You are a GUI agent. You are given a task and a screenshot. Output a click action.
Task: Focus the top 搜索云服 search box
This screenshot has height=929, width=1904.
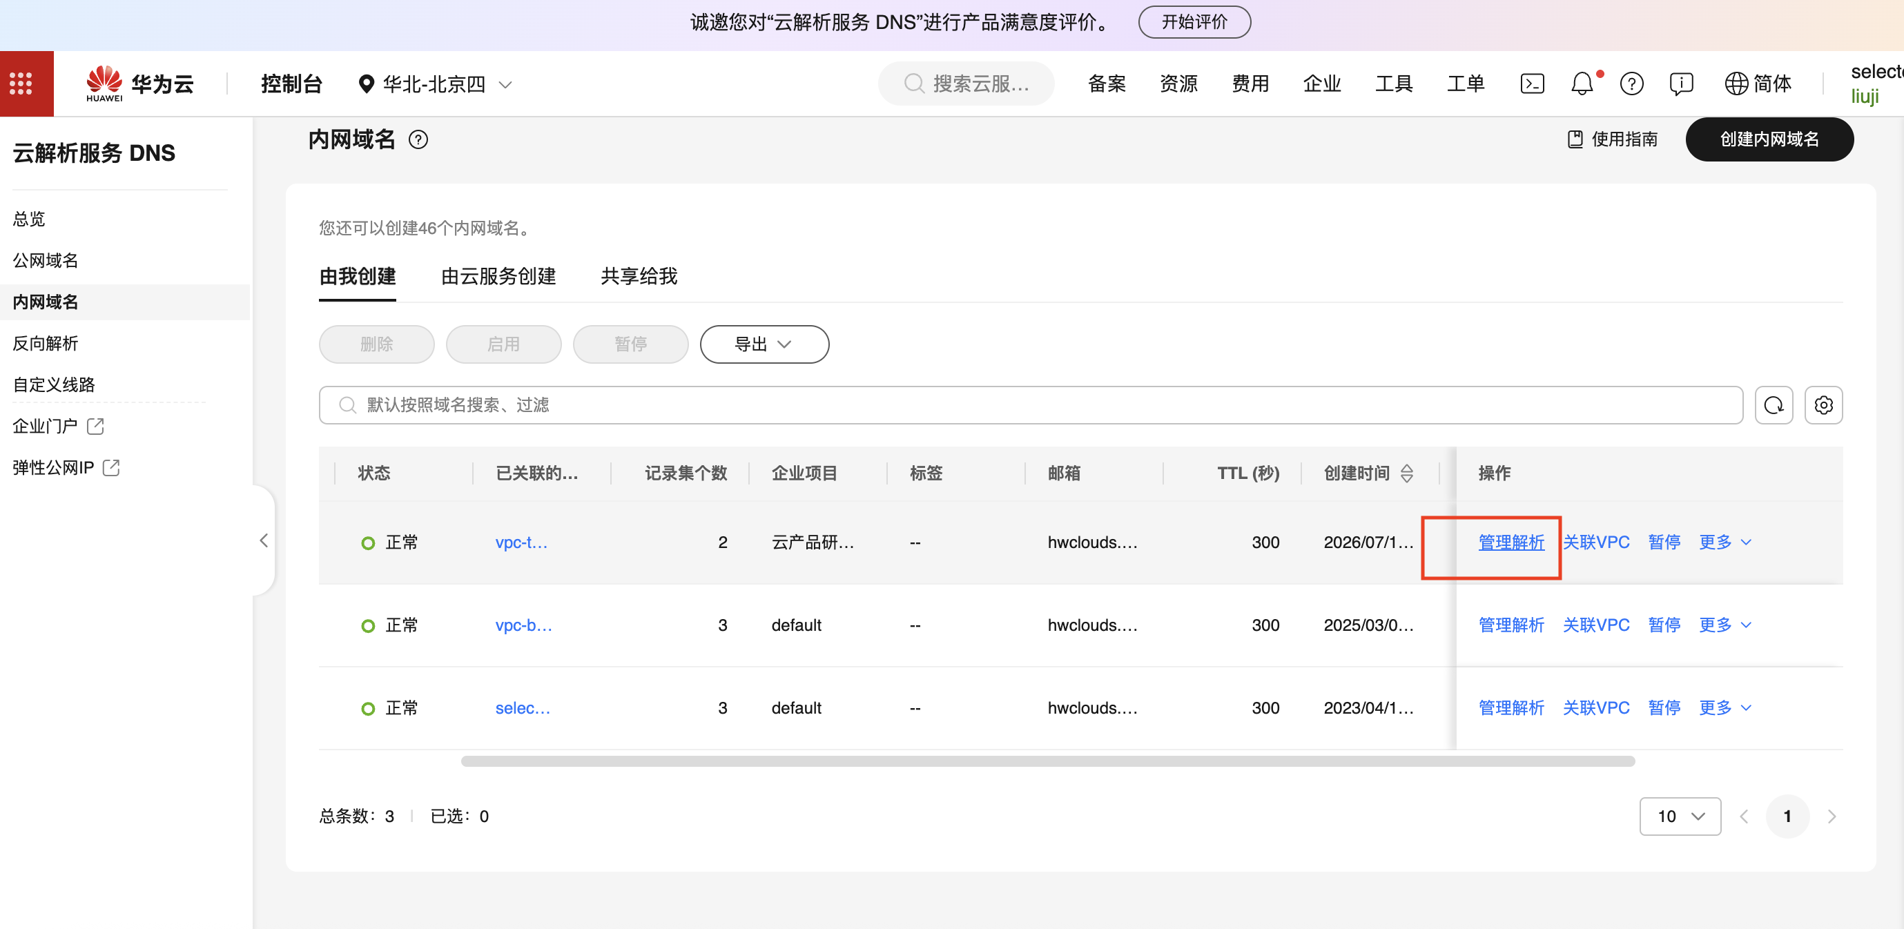[966, 84]
